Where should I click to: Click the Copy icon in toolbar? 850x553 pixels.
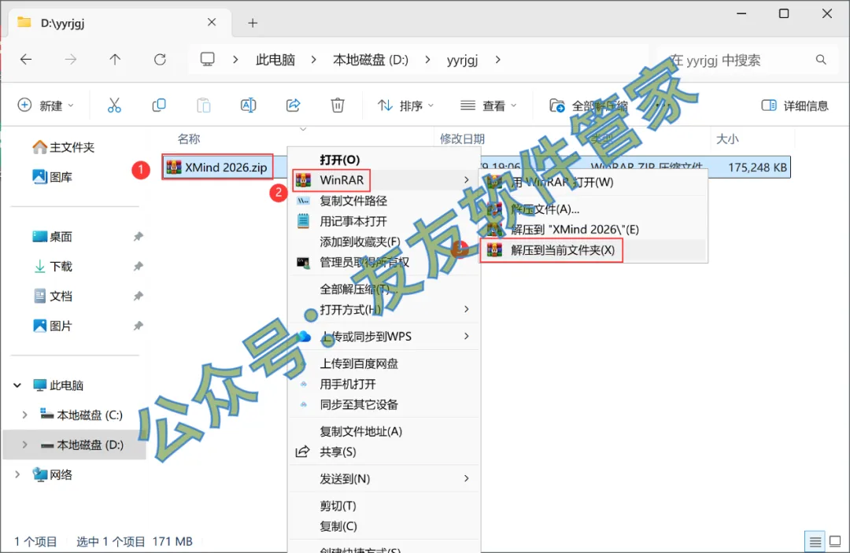pyautogui.click(x=159, y=105)
